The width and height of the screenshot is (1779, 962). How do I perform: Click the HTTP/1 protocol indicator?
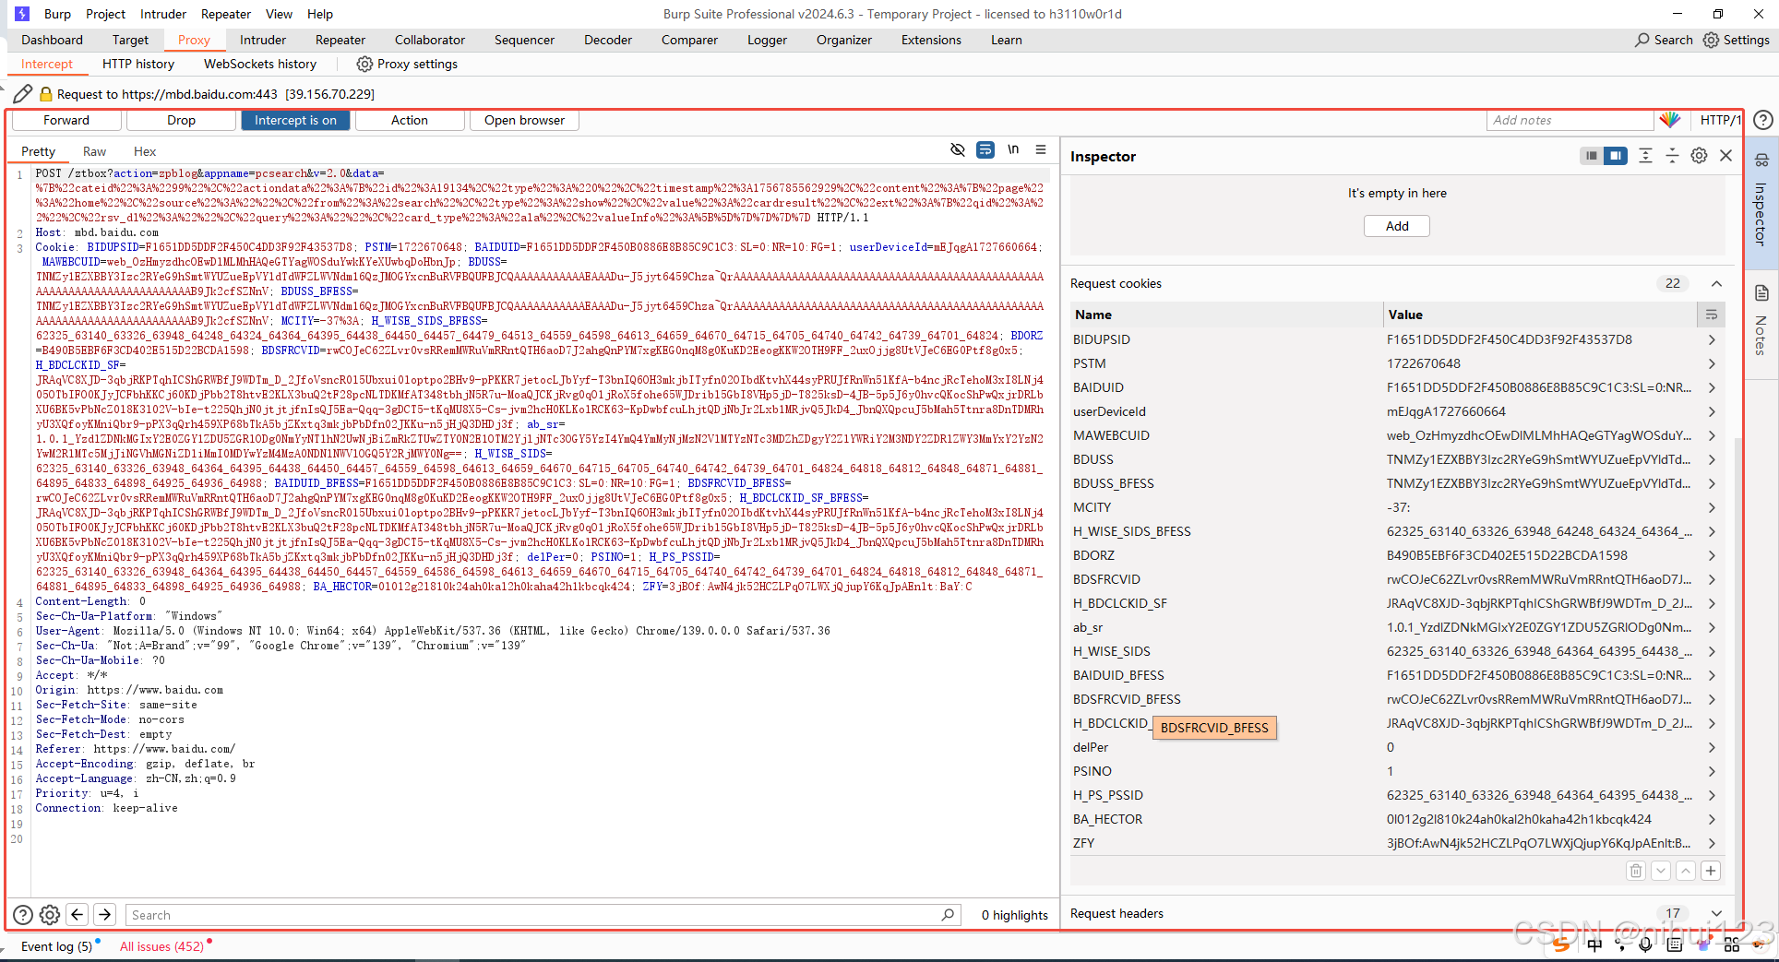(1719, 120)
